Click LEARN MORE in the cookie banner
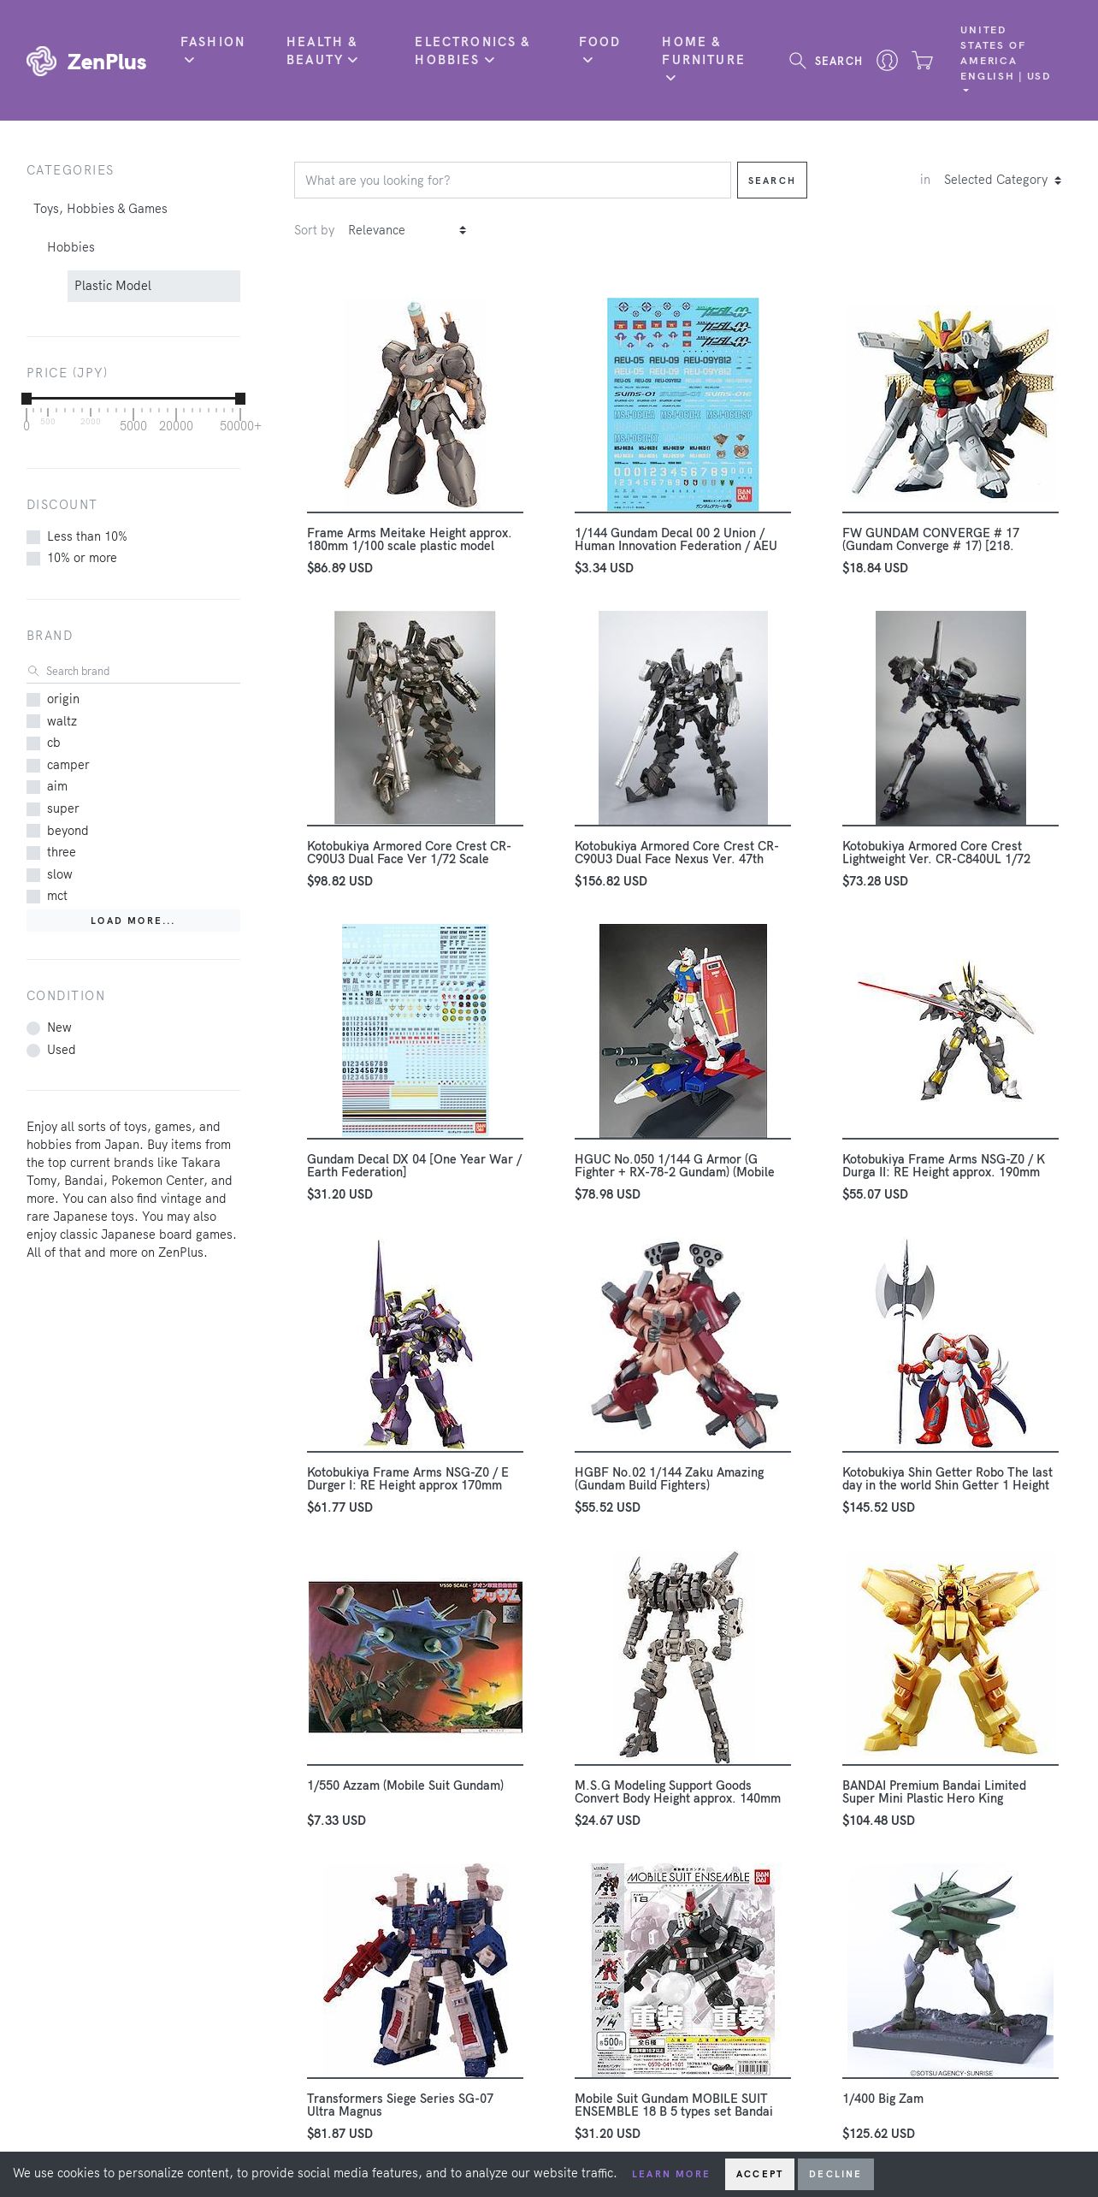Viewport: 1098px width, 2197px height. point(670,2174)
